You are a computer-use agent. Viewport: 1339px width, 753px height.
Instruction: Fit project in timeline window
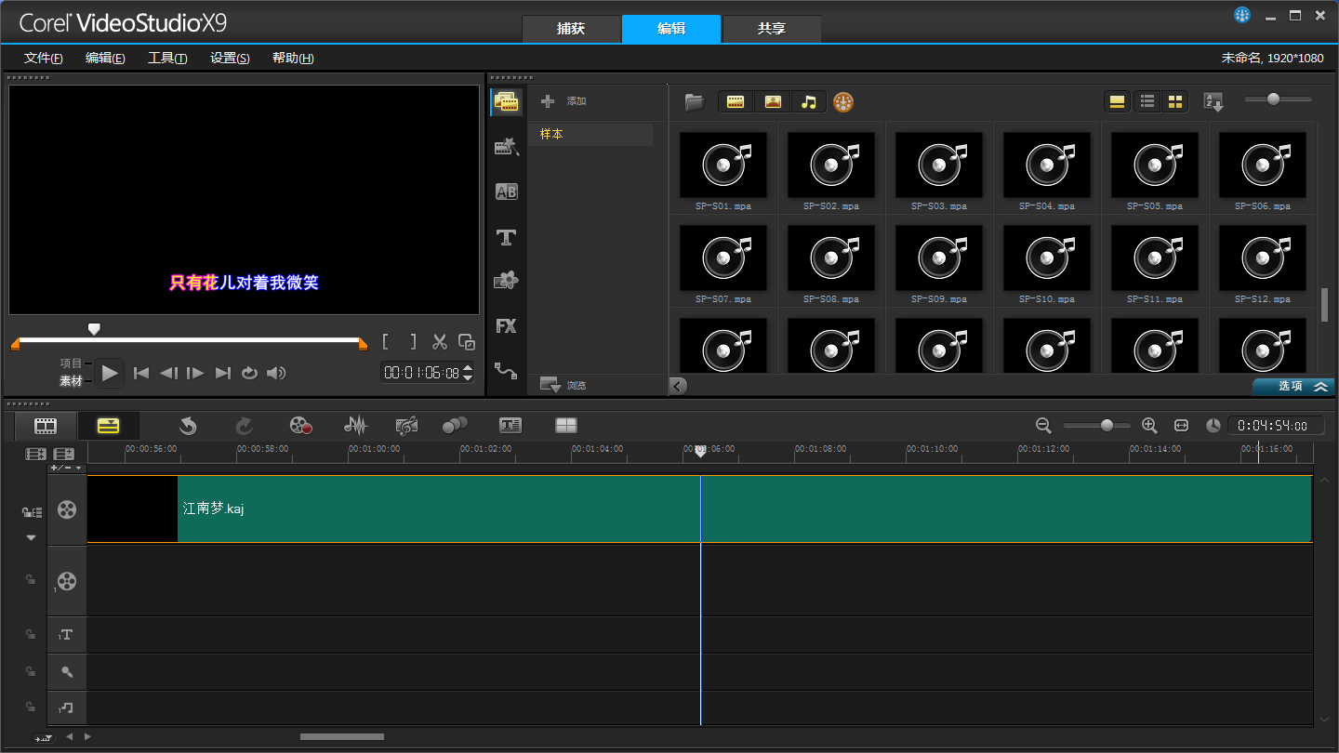coord(1181,425)
